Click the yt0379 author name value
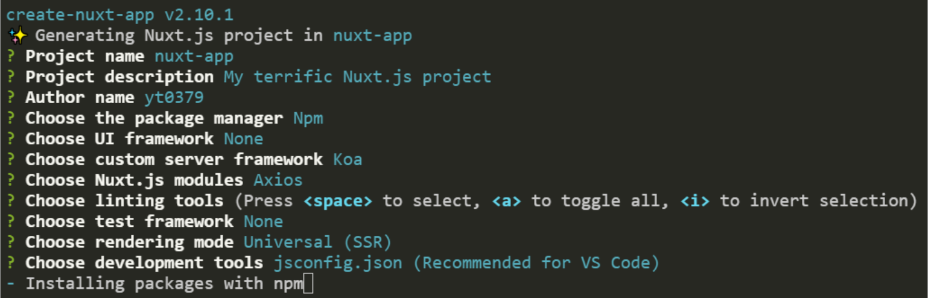The image size is (928, 298). 174,98
